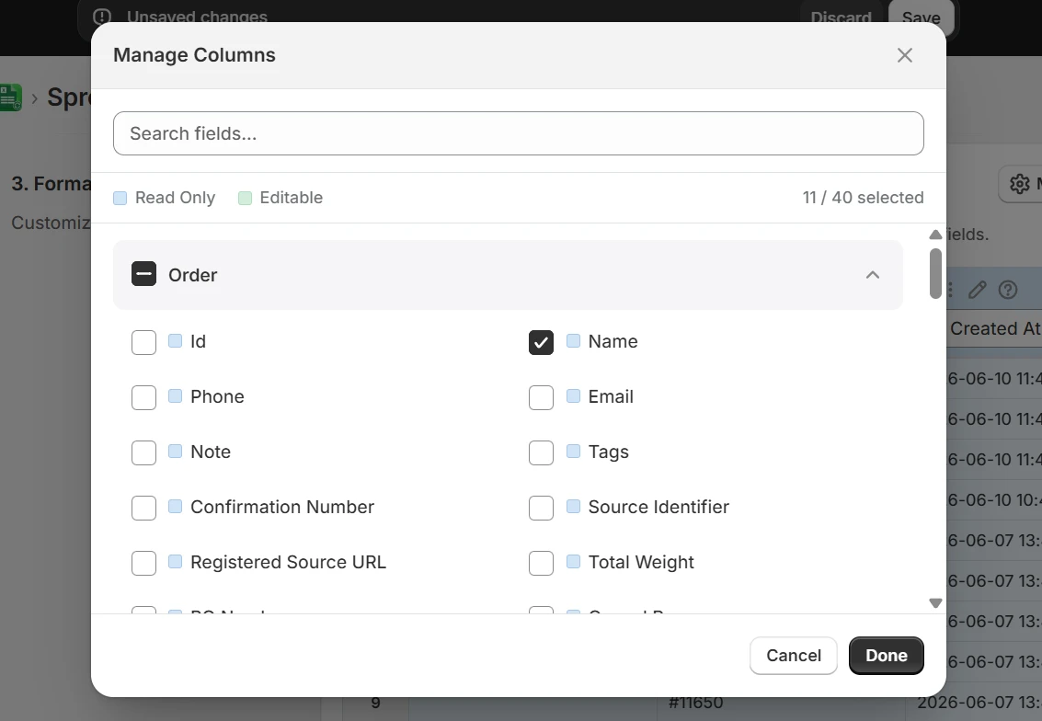Click the Search fields input
Viewport: 1042px width, 721px height.
(x=519, y=133)
